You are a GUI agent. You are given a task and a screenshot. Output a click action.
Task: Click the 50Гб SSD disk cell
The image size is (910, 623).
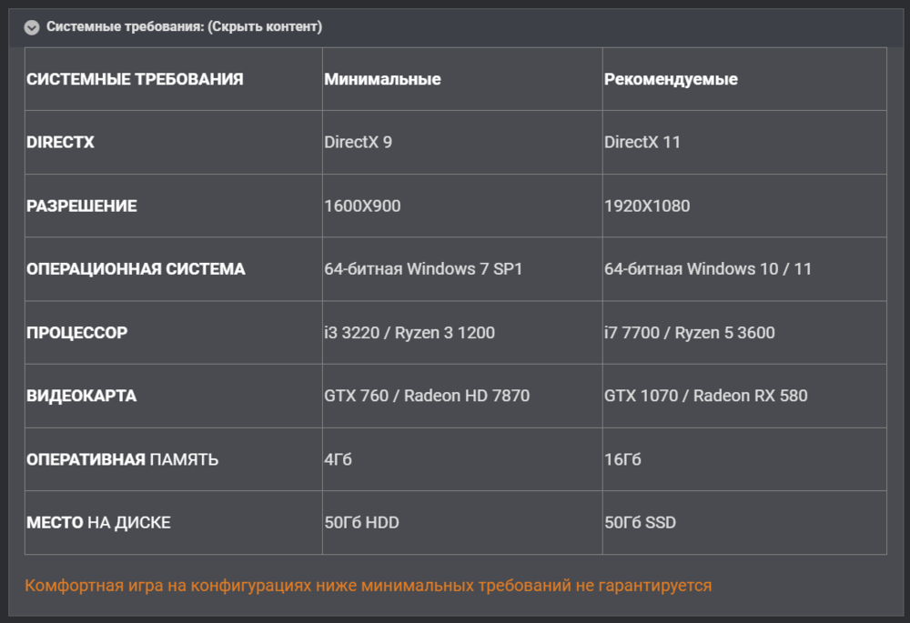pos(640,523)
